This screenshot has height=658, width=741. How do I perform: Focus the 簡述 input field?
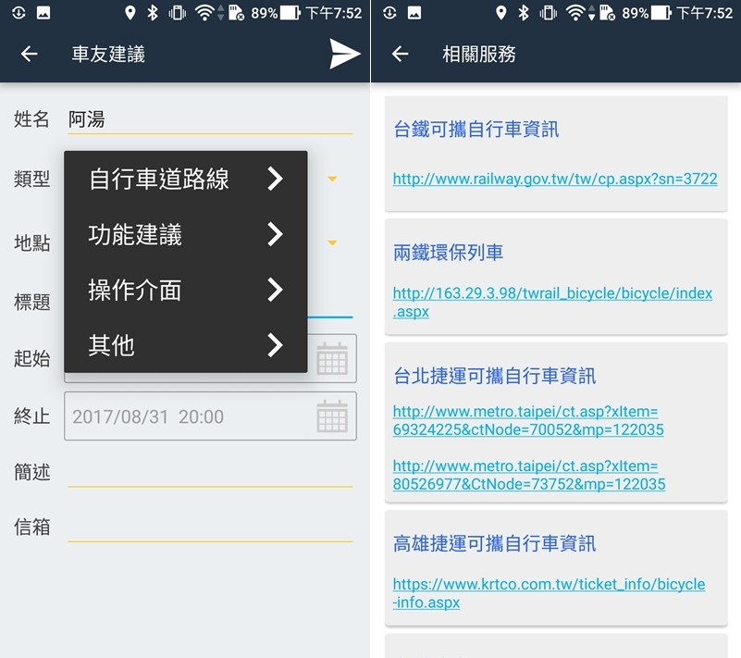[210, 474]
